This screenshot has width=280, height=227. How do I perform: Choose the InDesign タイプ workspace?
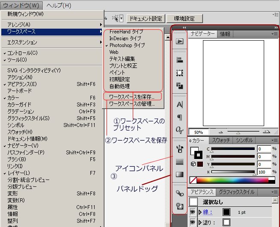(x=133, y=38)
